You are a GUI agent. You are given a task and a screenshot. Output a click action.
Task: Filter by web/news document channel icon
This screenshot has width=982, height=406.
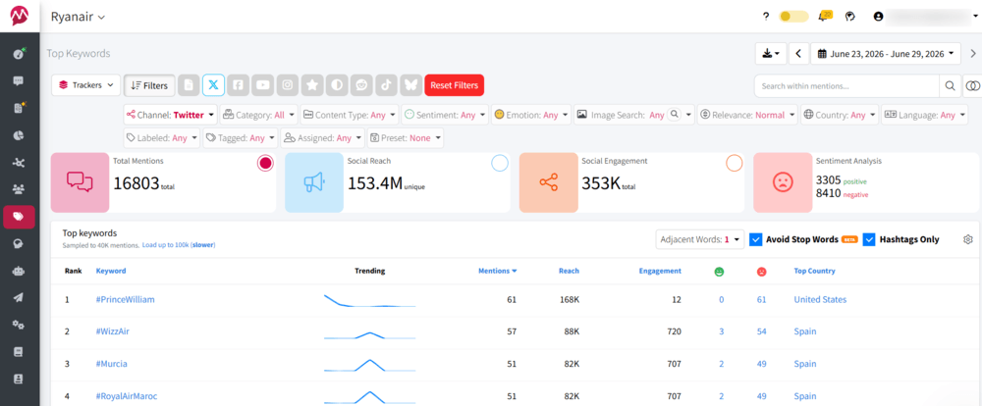[x=189, y=85]
